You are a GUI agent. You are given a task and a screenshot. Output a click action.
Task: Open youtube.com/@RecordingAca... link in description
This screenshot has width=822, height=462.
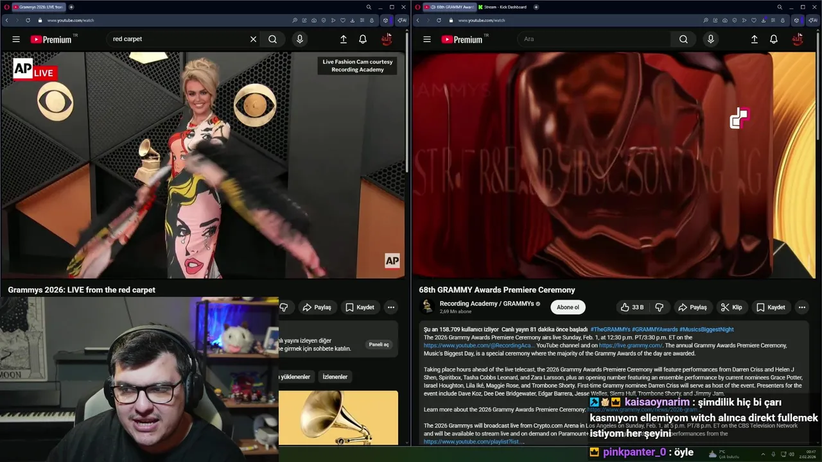point(479,345)
